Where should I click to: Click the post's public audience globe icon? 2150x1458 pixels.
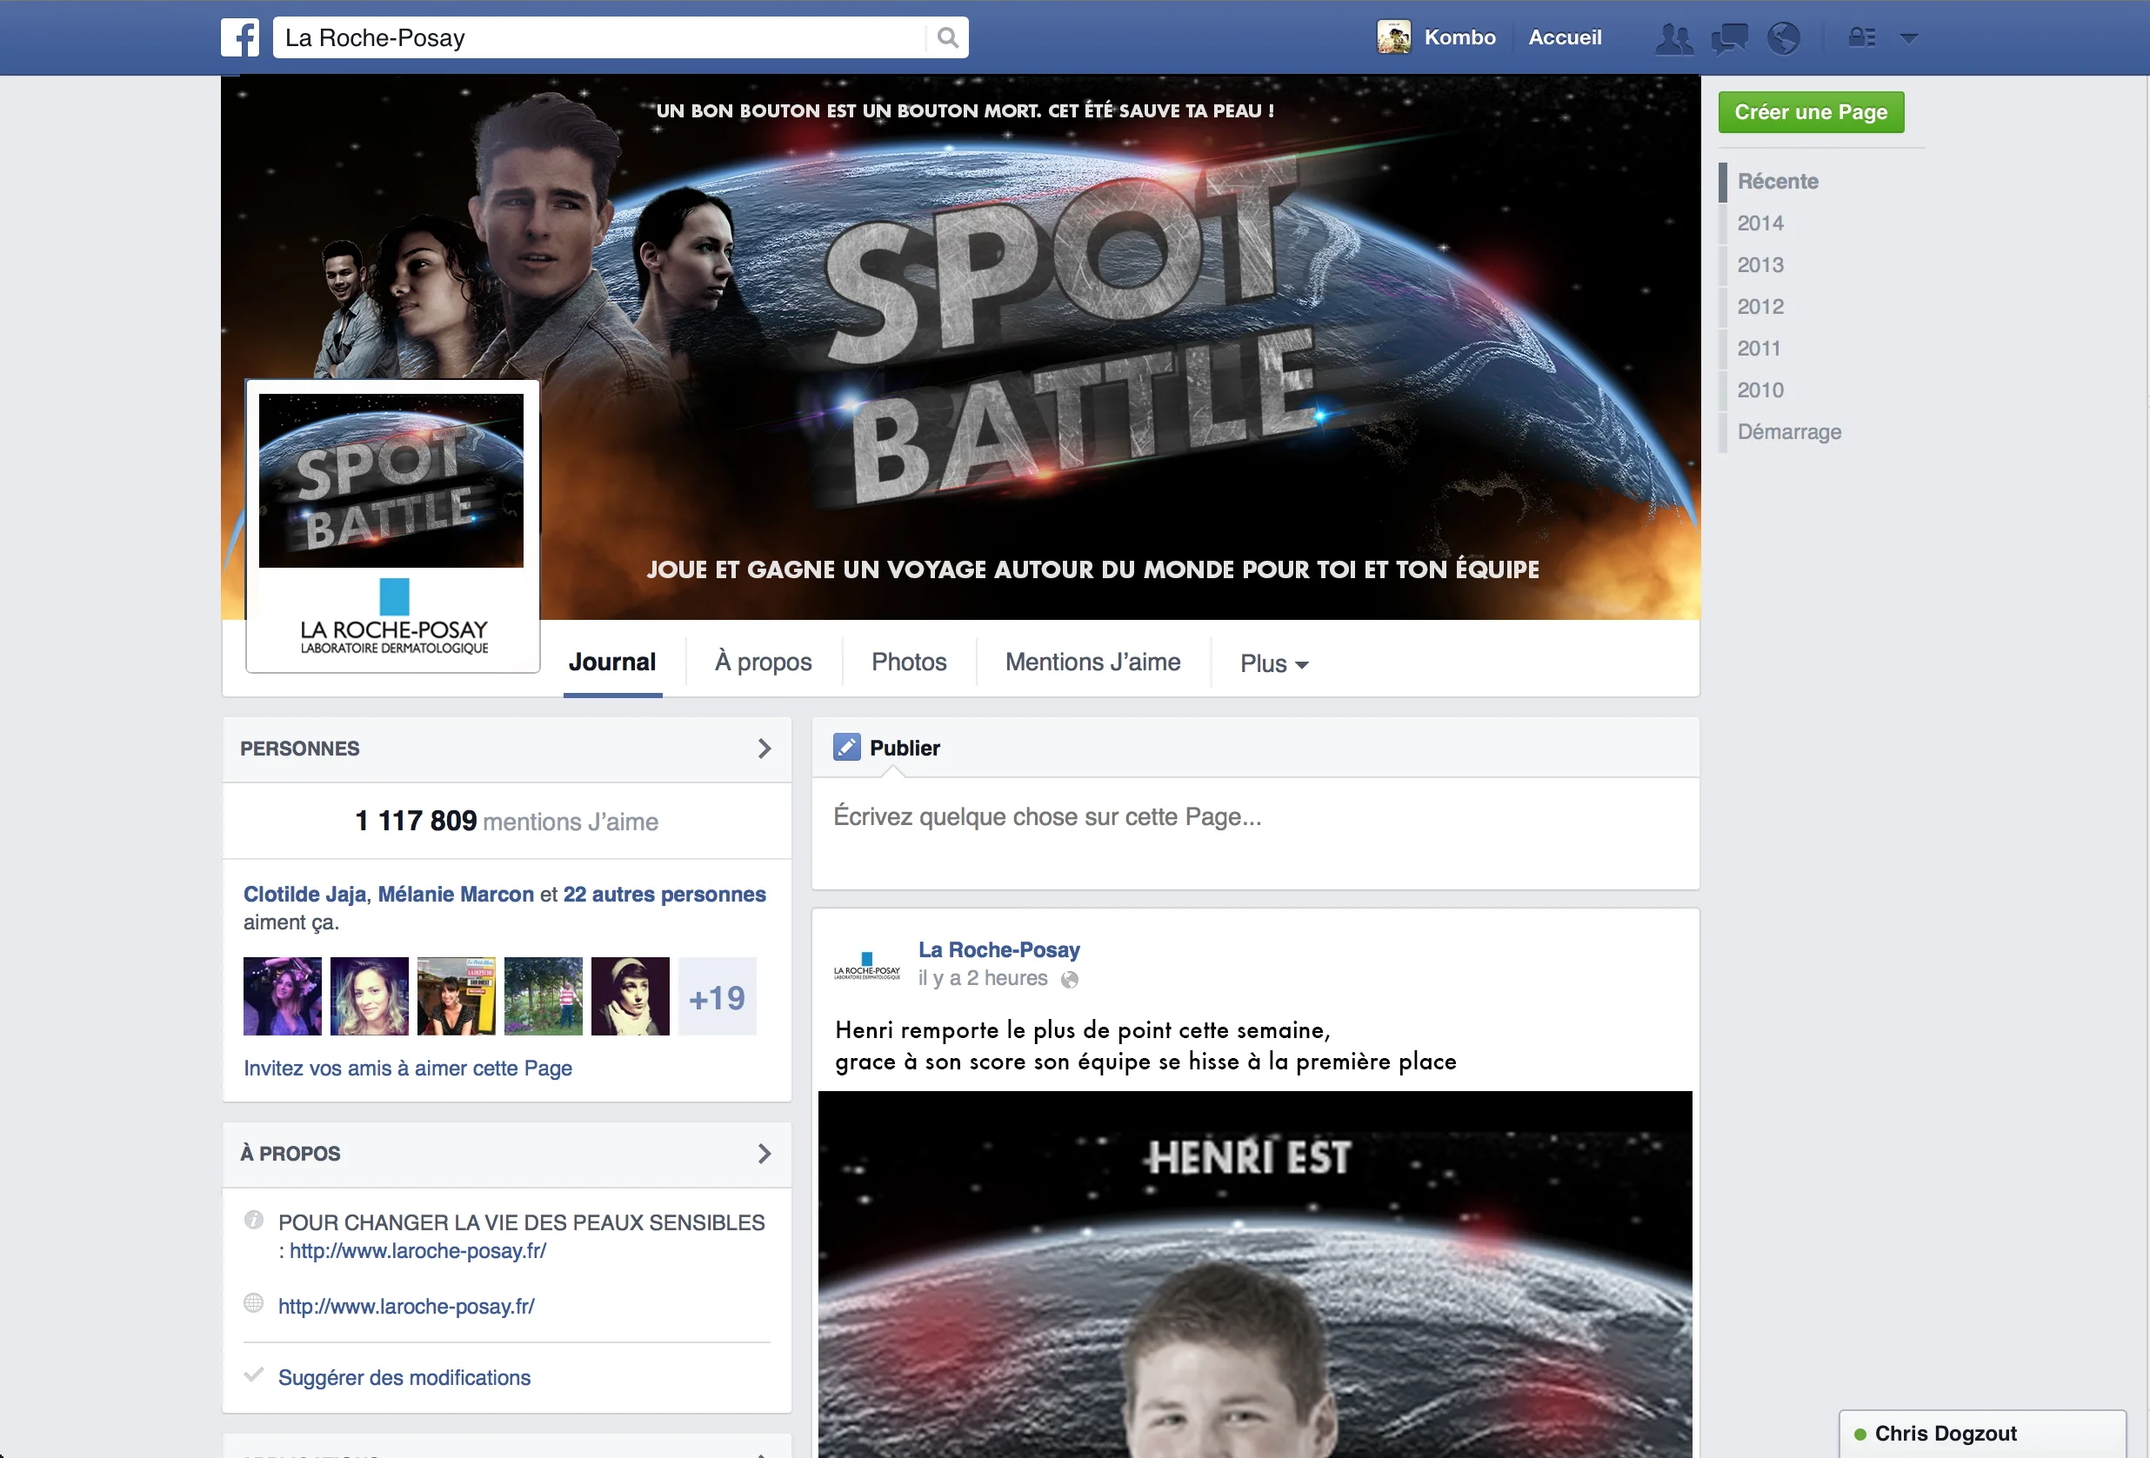(1070, 979)
